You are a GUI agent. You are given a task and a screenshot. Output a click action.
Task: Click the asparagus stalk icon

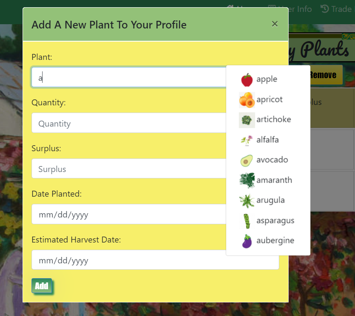(x=247, y=221)
